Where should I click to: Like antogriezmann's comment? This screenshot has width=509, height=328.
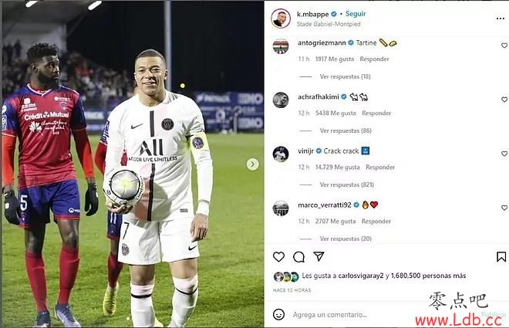(x=504, y=46)
